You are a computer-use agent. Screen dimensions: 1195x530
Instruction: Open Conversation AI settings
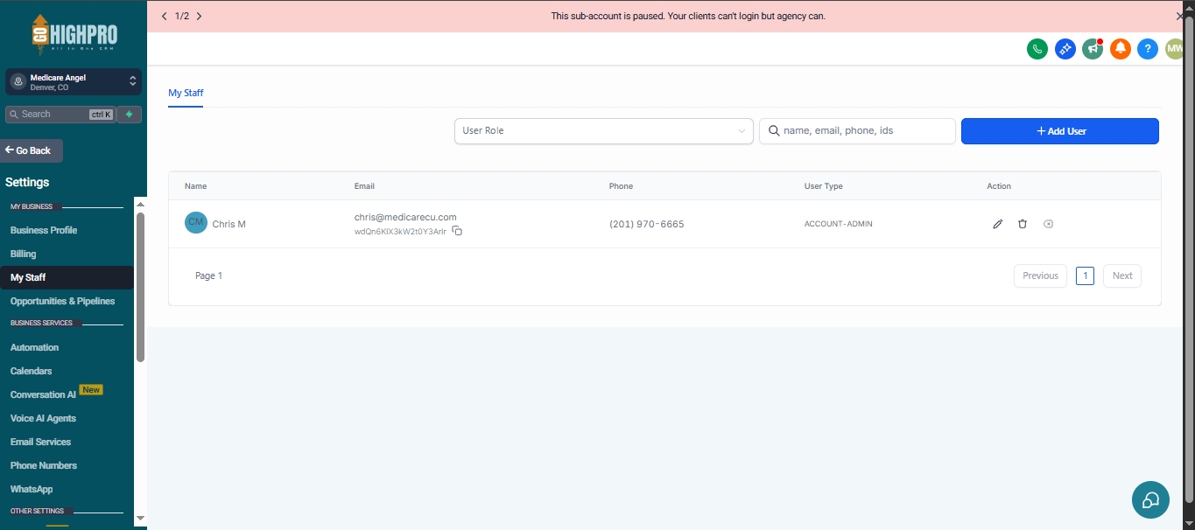point(43,394)
